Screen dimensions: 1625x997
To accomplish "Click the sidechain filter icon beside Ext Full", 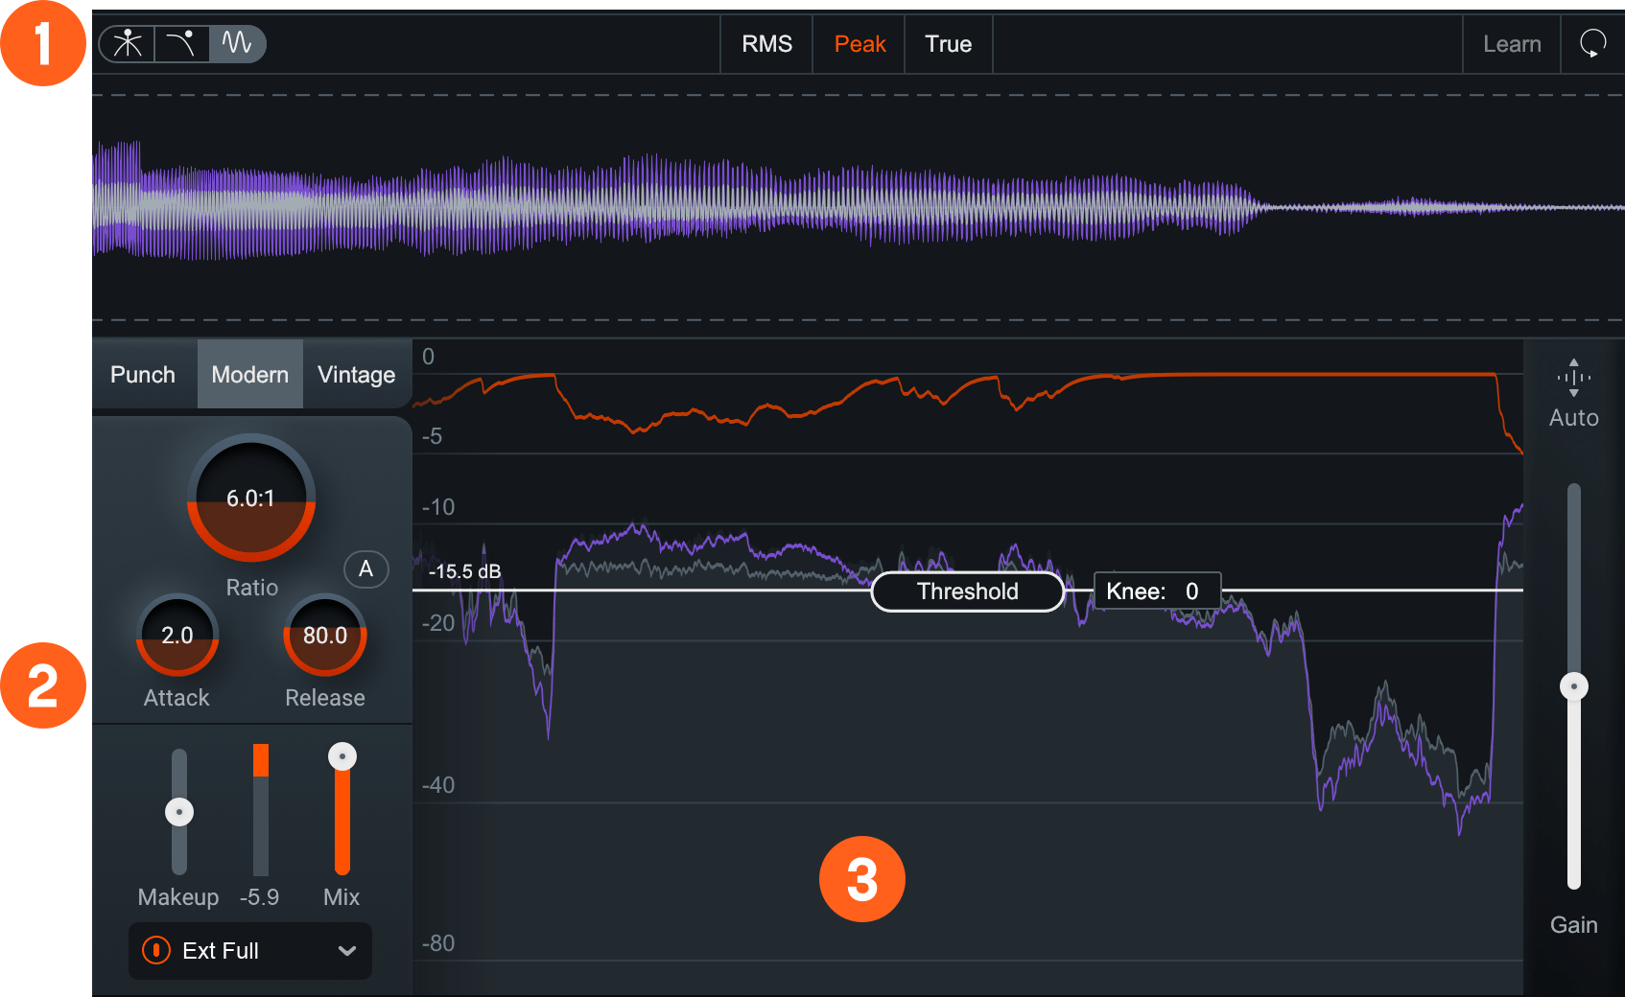I will (156, 951).
